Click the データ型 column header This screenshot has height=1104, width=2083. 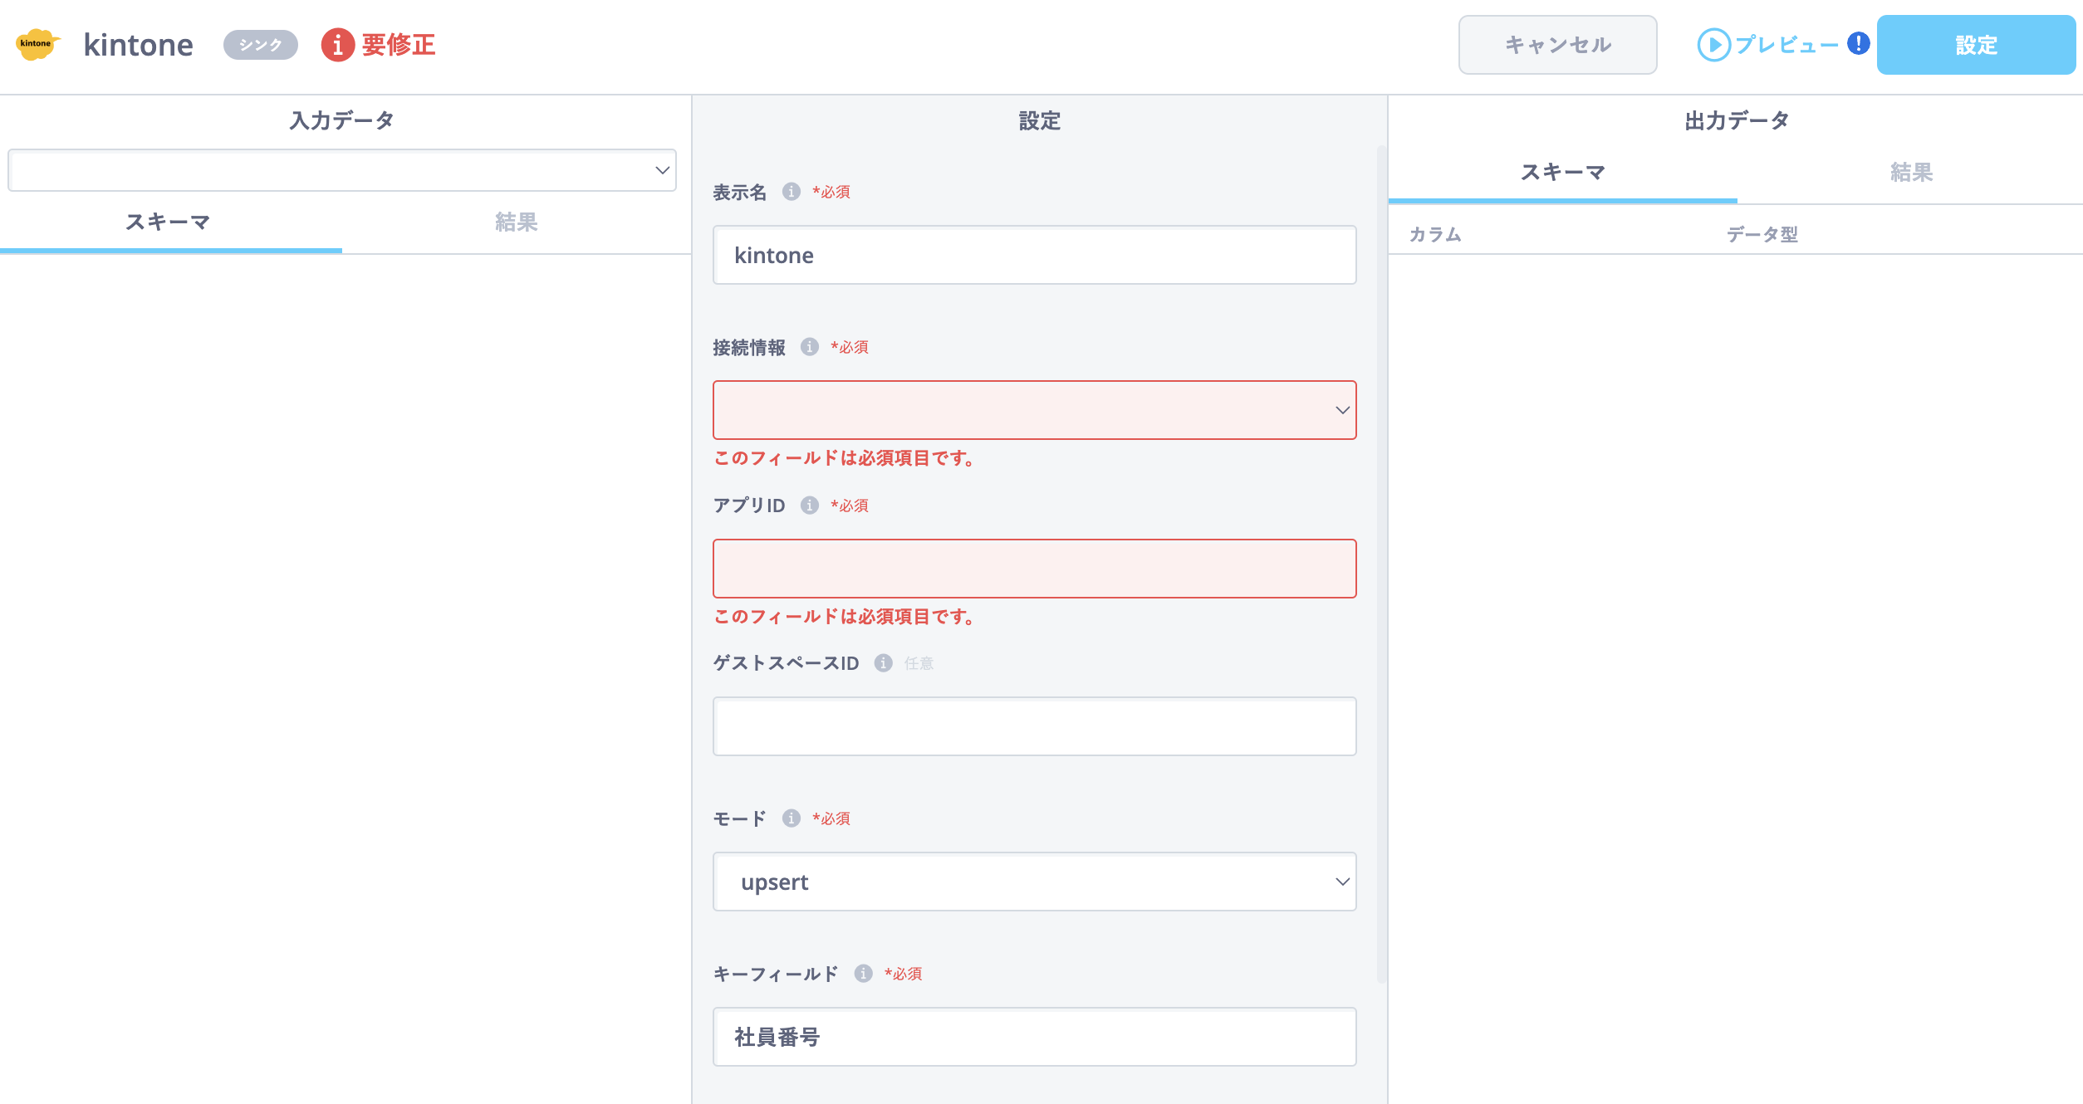1762,235
